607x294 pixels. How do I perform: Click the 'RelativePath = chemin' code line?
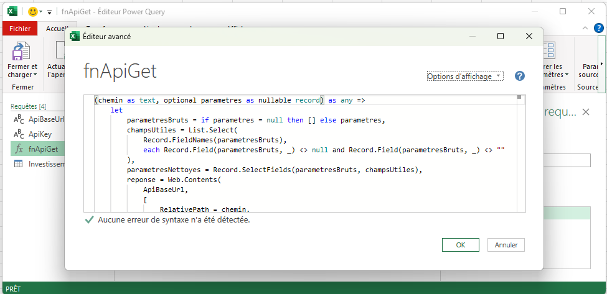[x=204, y=209]
